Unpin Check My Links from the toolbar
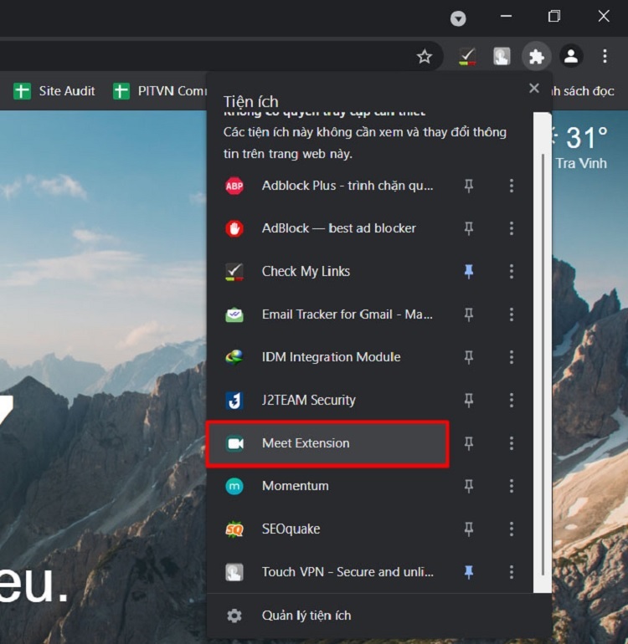This screenshot has width=628, height=644. point(468,272)
